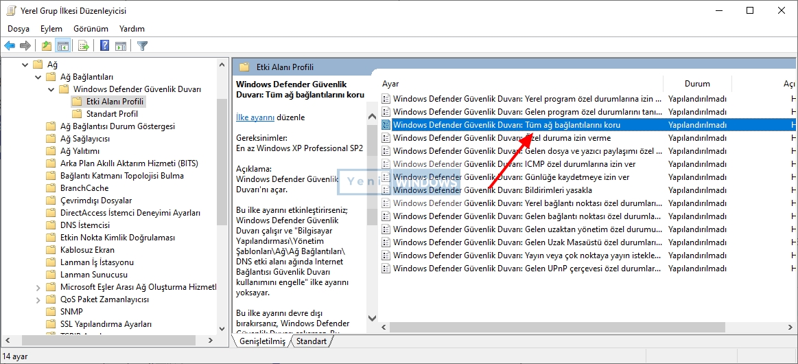Image resolution: width=798 pixels, height=364 pixels.
Task: Click the folder icon next to Ağ Bağlantıları
Action: pos(50,77)
